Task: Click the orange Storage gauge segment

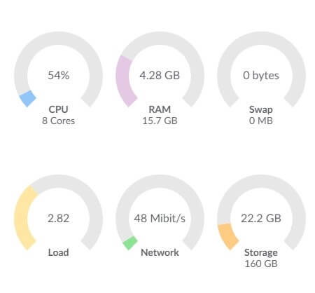Action: click(227, 236)
